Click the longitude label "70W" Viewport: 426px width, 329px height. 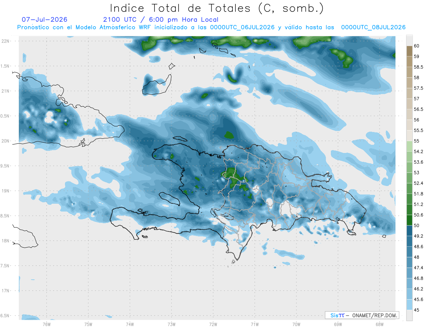(296, 324)
